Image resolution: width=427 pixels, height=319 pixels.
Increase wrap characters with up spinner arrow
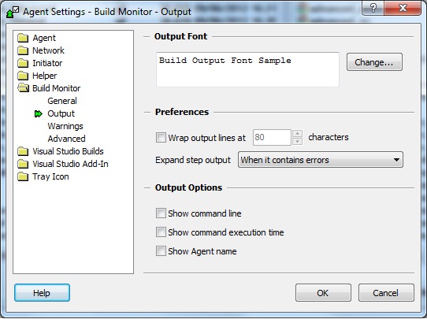pyautogui.click(x=297, y=133)
